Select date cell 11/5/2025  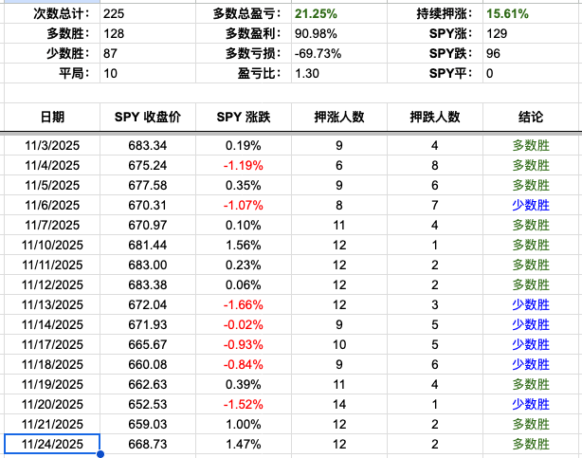(x=52, y=185)
